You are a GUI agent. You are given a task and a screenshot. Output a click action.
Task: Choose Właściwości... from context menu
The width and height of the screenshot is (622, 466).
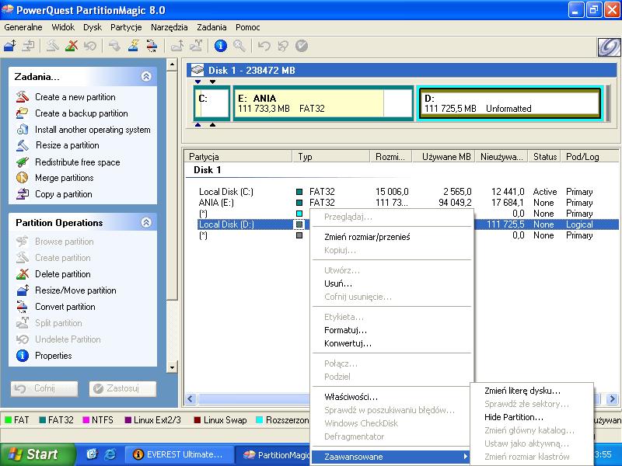[392, 397]
